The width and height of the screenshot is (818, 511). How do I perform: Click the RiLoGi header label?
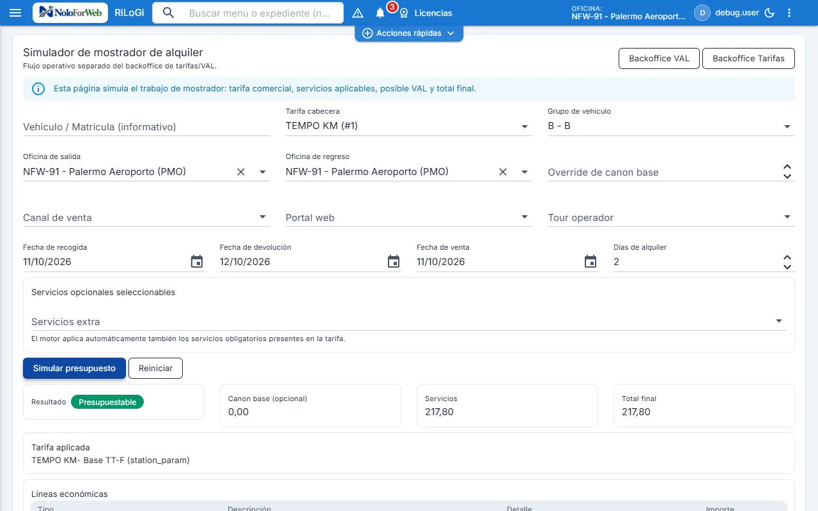pyautogui.click(x=129, y=13)
